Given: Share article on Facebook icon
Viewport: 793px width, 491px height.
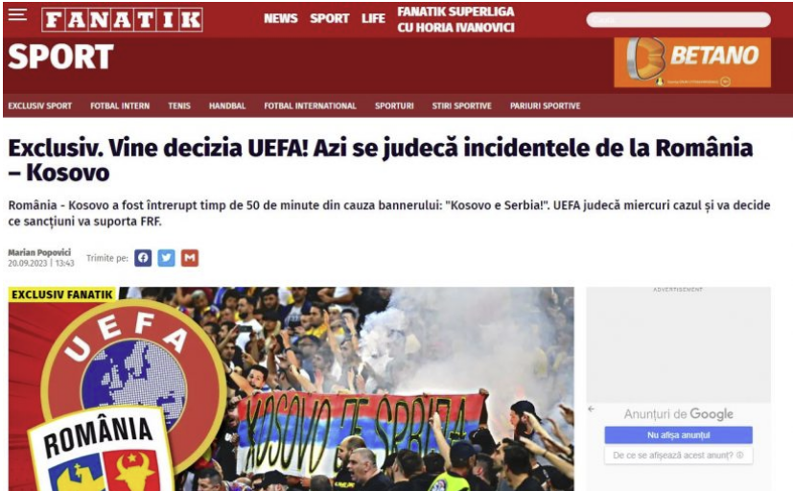Looking at the screenshot, I should point(143,258).
